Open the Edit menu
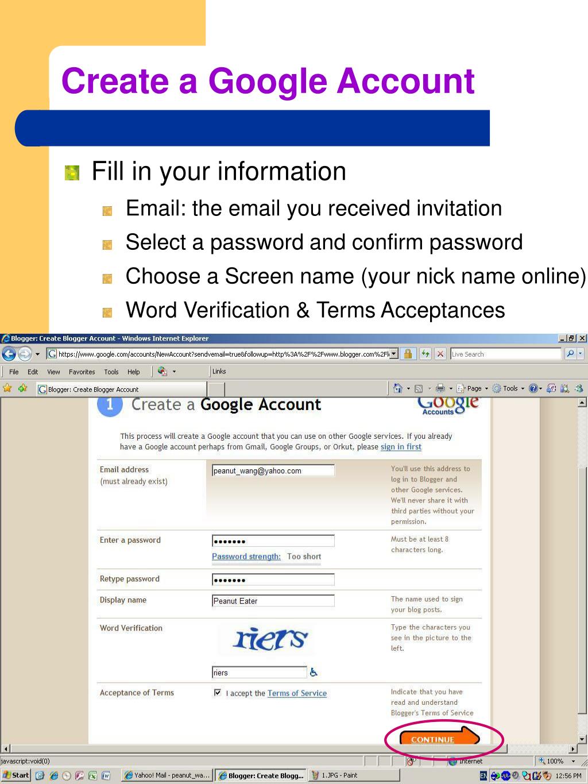Screen dimensions: 588x784 click(x=33, y=372)
